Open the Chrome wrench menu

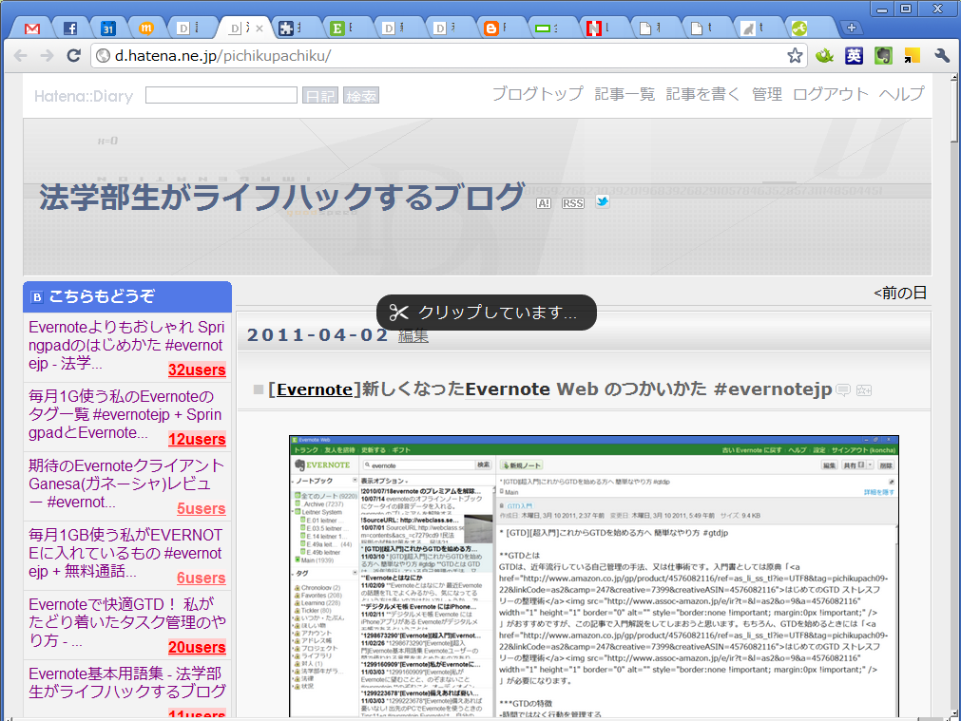pos(941,56)
